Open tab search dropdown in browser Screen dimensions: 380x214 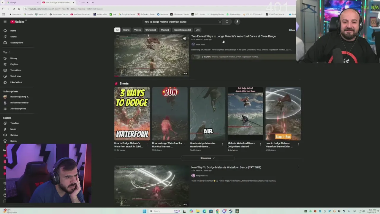click(x=3, y=2)
